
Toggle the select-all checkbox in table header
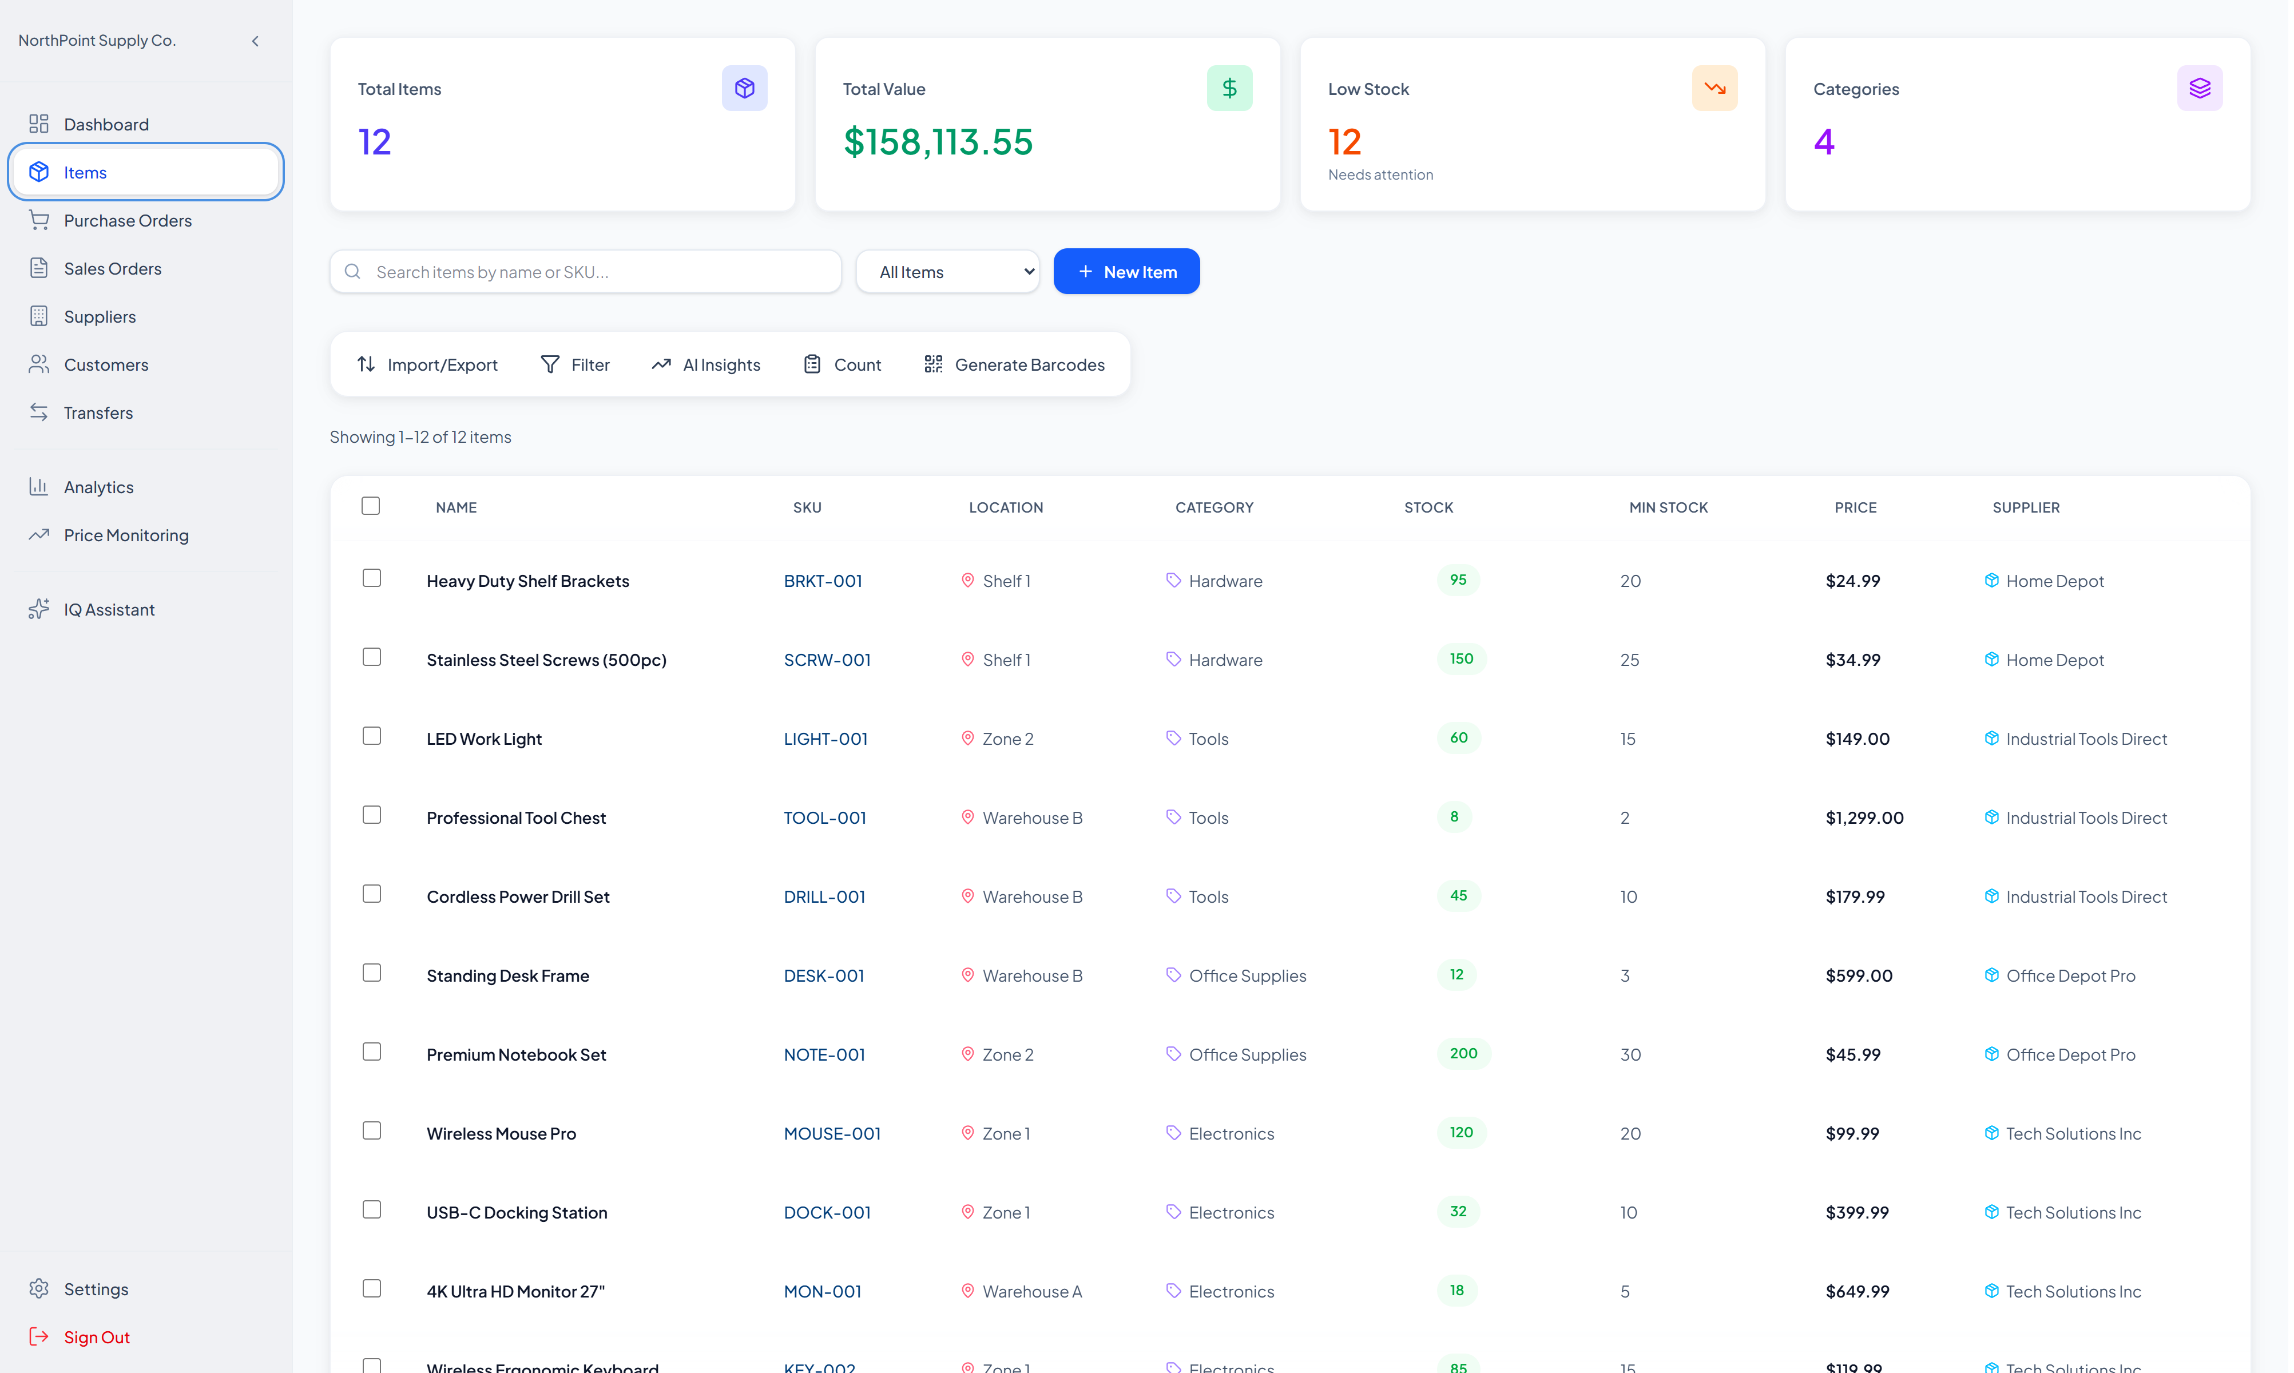[x=371, y=506]
